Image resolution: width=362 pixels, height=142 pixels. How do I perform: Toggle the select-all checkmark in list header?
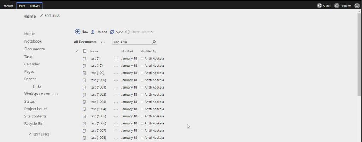point(77,51)
